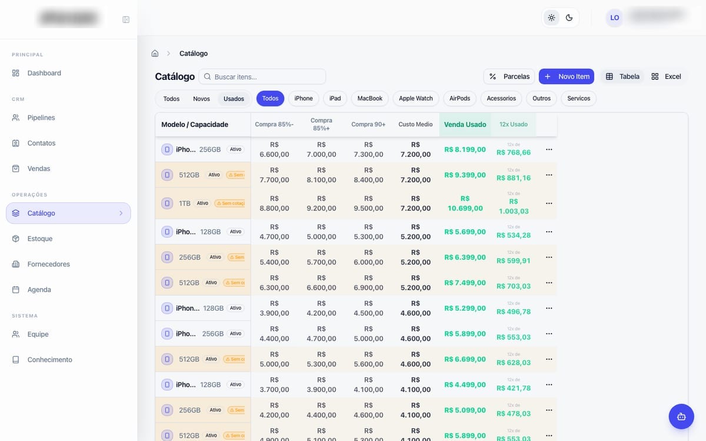This screenshot has width=706, height=441.
Task: Open the Parcelas installments button
Action: (x=509, y=76)
